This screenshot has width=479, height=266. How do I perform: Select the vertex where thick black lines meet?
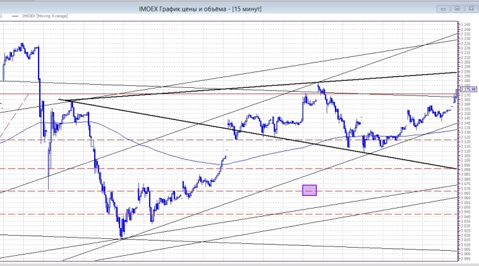(x=59, y=100)
